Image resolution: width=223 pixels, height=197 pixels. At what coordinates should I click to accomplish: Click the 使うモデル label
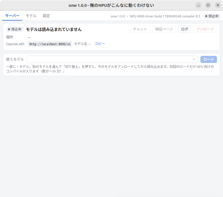click(x=15, y=59)
